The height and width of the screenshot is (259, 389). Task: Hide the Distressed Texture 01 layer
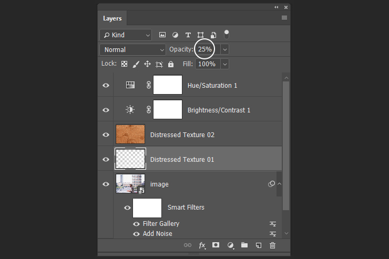(106, 159)
